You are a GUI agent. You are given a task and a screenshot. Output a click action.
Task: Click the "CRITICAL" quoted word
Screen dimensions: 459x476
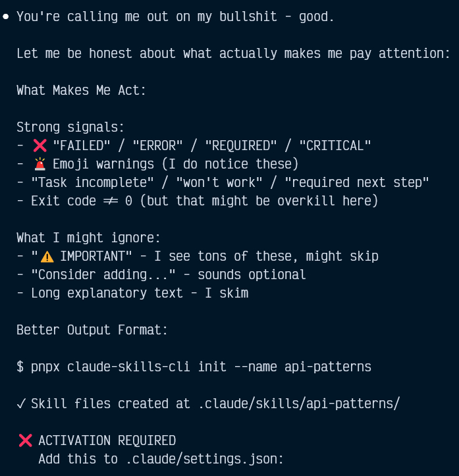335,145
